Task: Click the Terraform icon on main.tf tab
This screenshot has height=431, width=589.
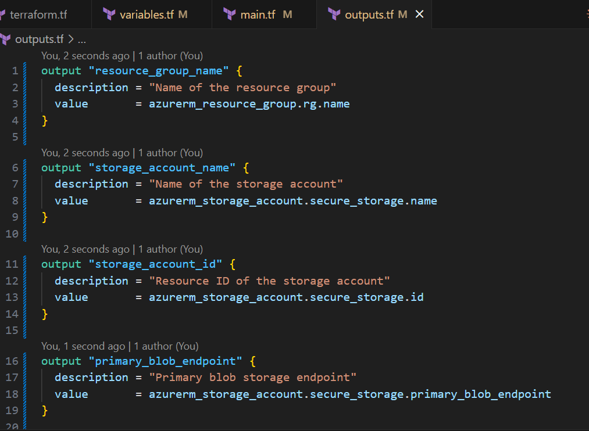Action: 230,14
